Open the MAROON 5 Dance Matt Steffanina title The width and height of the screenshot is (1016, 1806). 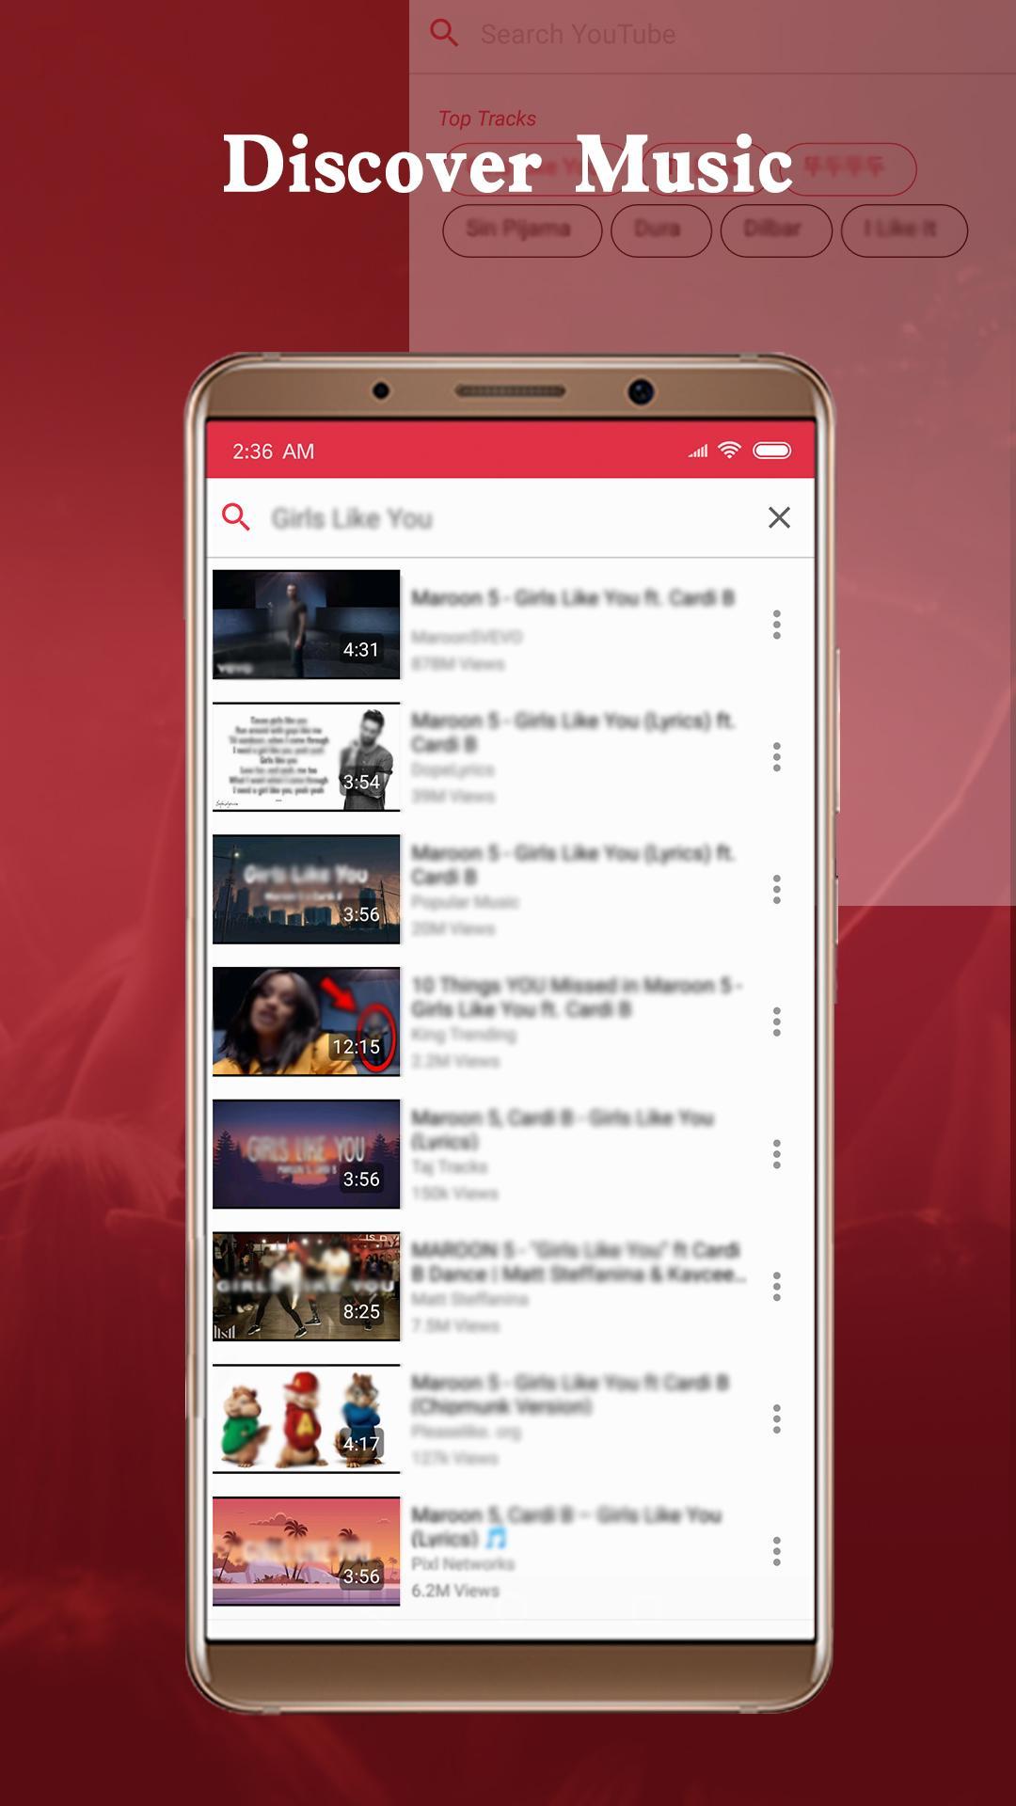click(x=579, y=1262)
